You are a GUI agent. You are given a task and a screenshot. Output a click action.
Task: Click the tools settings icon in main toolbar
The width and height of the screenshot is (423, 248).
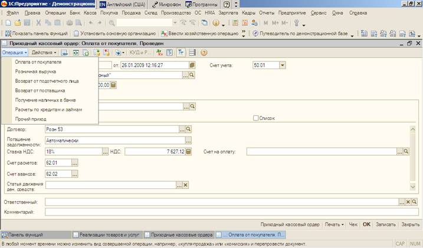tap(297, 23)
